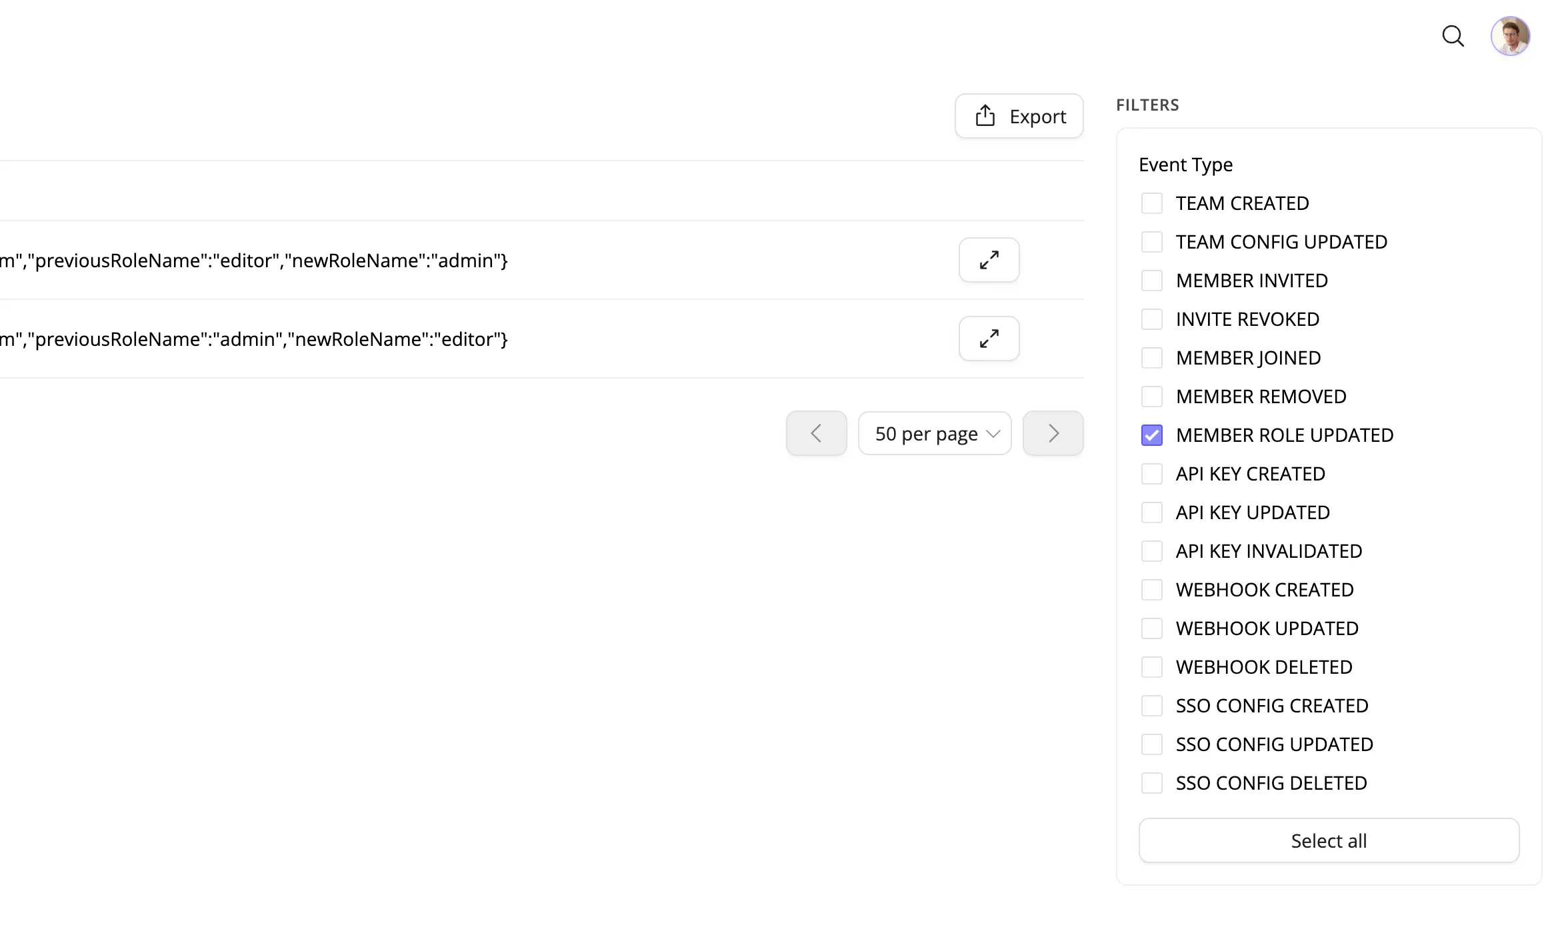This screenshot has width=1564, height=949.
Task: Check the WEBHOOK DELETED event type
Action: point(1151,667)
